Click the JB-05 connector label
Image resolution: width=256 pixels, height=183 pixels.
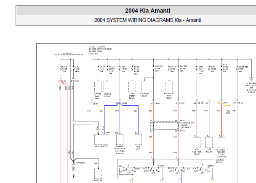click(200, 103)
